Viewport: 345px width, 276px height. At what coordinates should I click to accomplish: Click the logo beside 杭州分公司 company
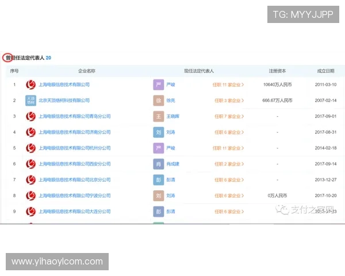(x=30, y=148)
